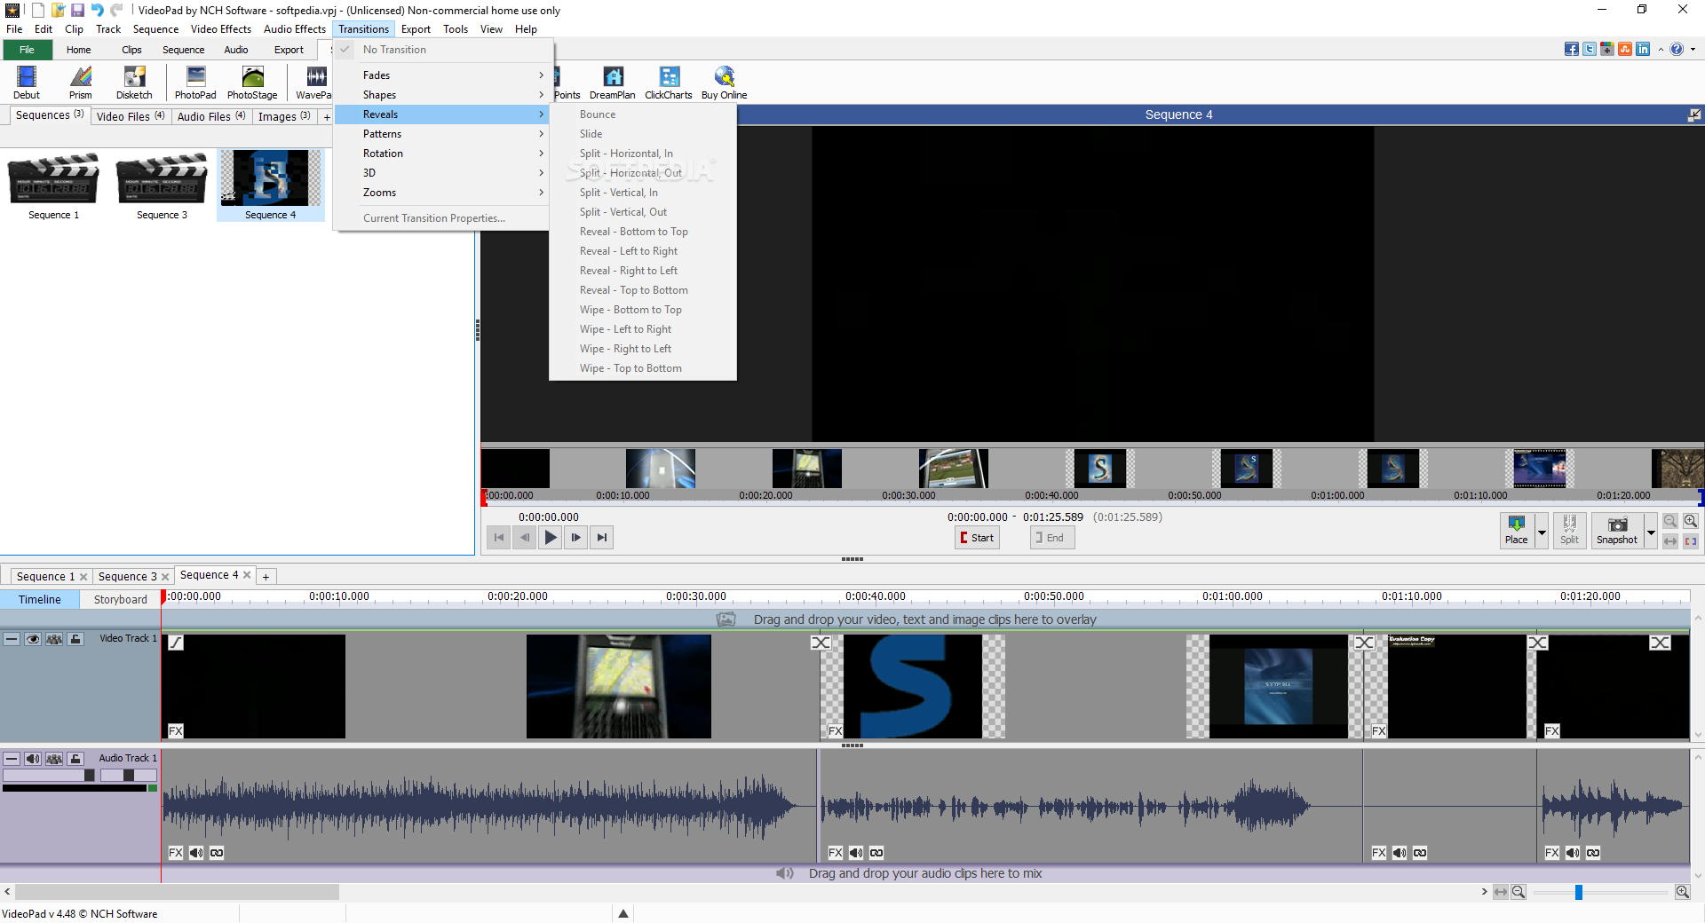Expand the Rotation submenu

[442, 154]
